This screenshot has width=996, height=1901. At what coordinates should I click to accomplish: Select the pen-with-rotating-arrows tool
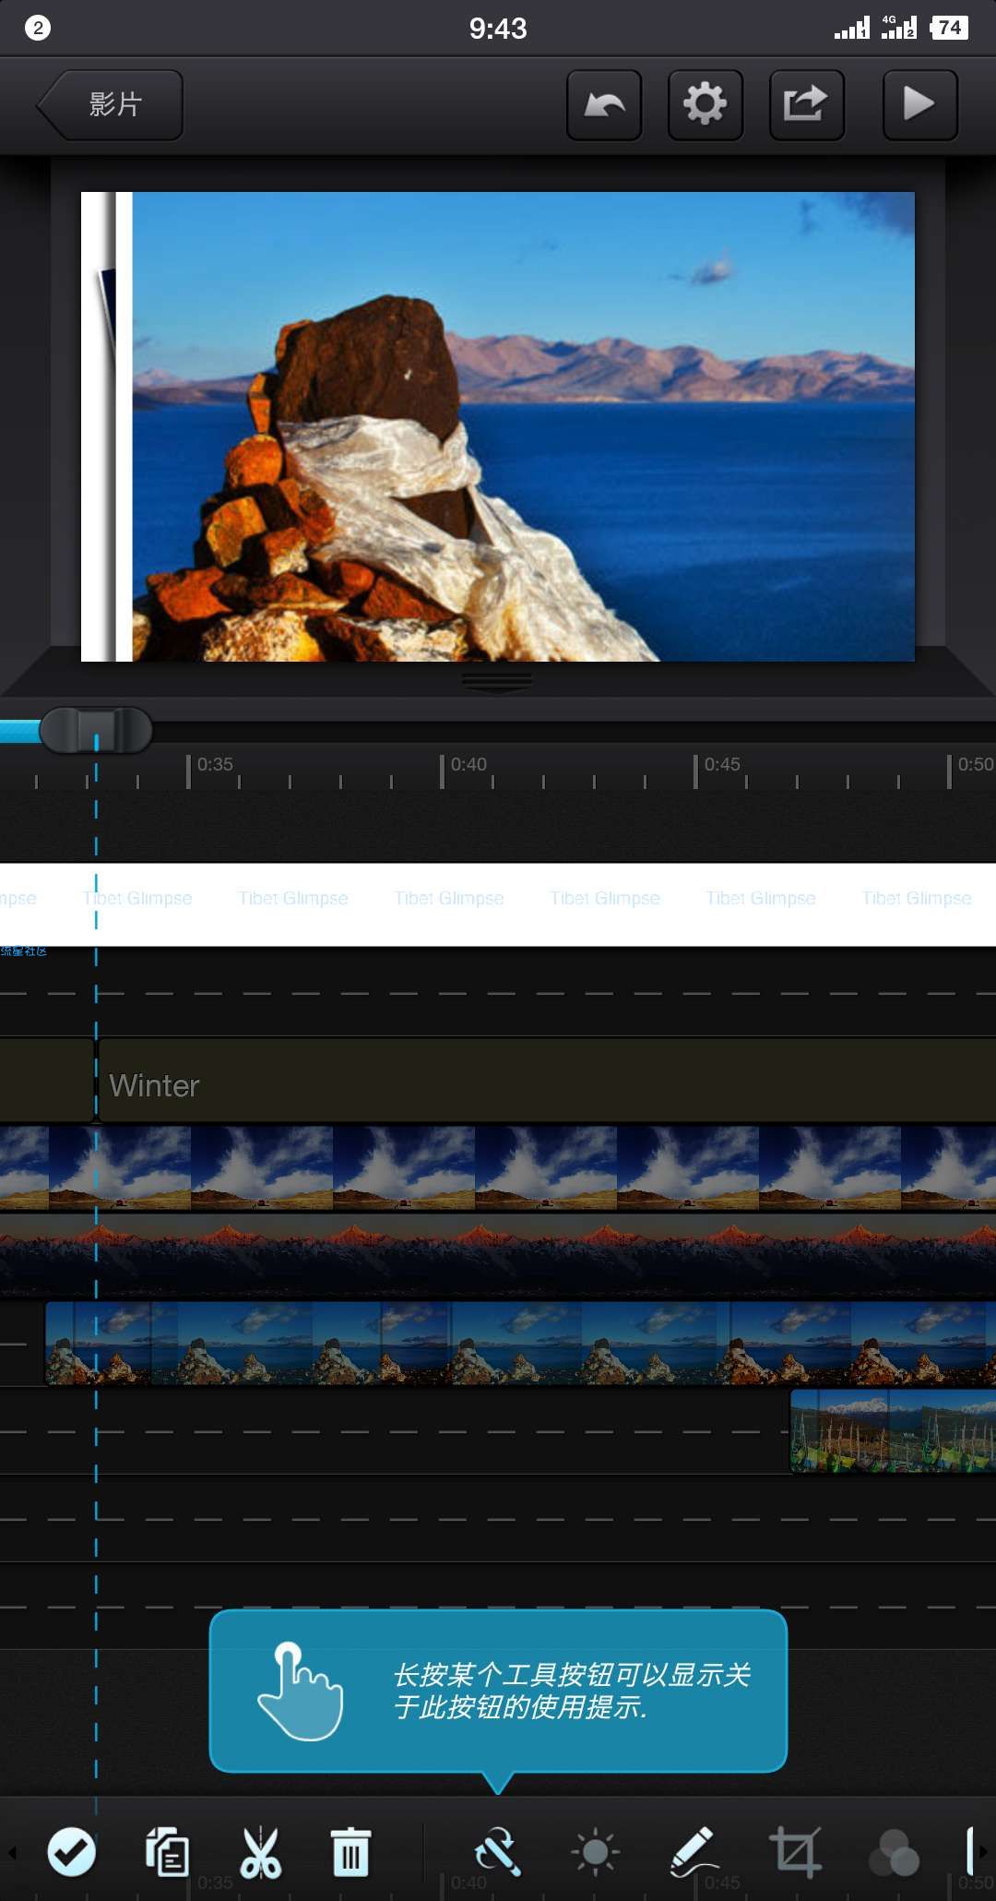(498, 1851)
